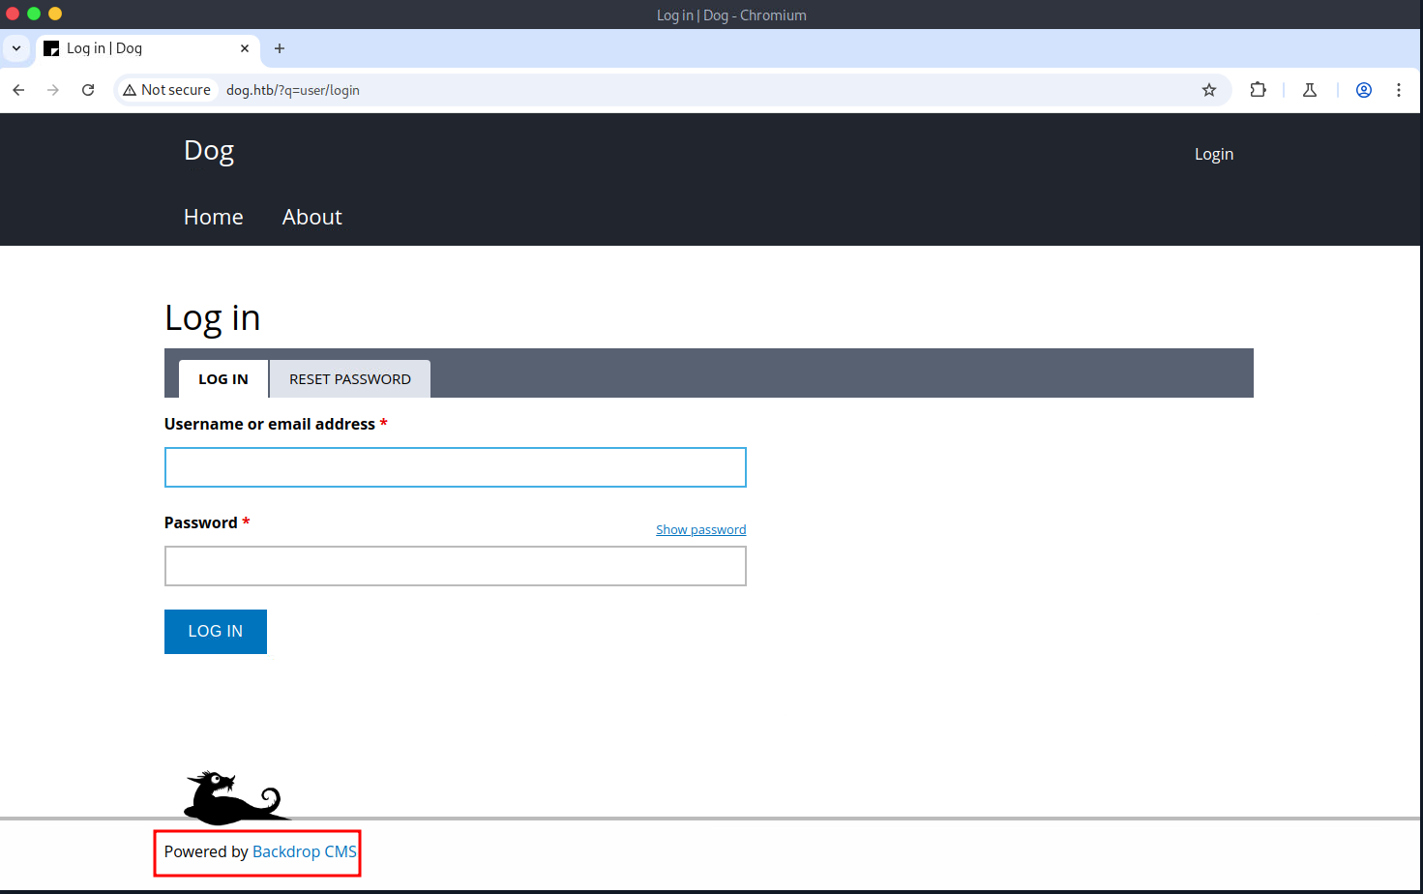Image resolution: width=1423 pixels, height=894 pixels.
Task: Open the browser profile icon
Action: pos(1364,90)
